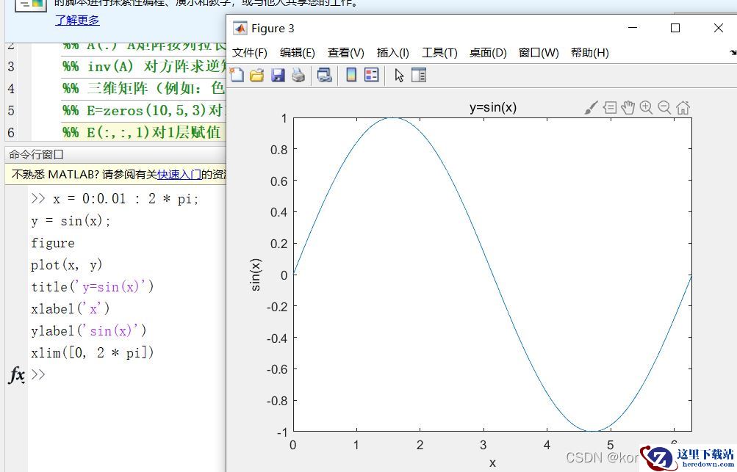Expand the 插入(I) menu
Screen dimensions: 737x472
pos(392,53)
